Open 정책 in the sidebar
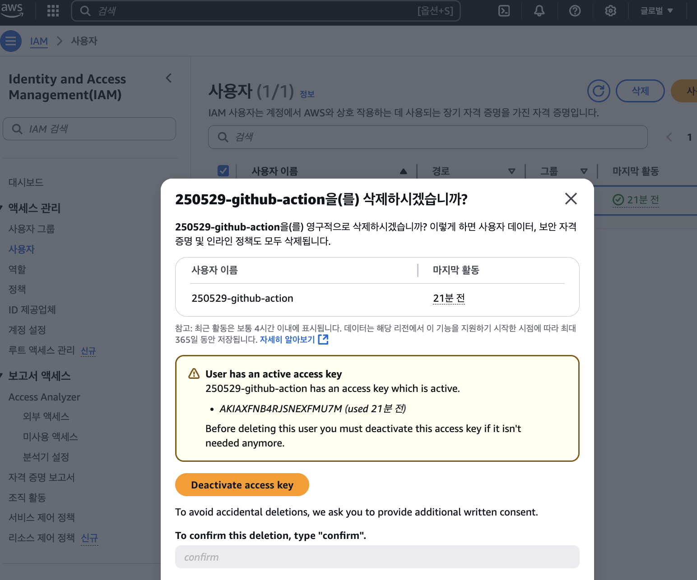Screen dimensions: 697x580 [17, 289]
